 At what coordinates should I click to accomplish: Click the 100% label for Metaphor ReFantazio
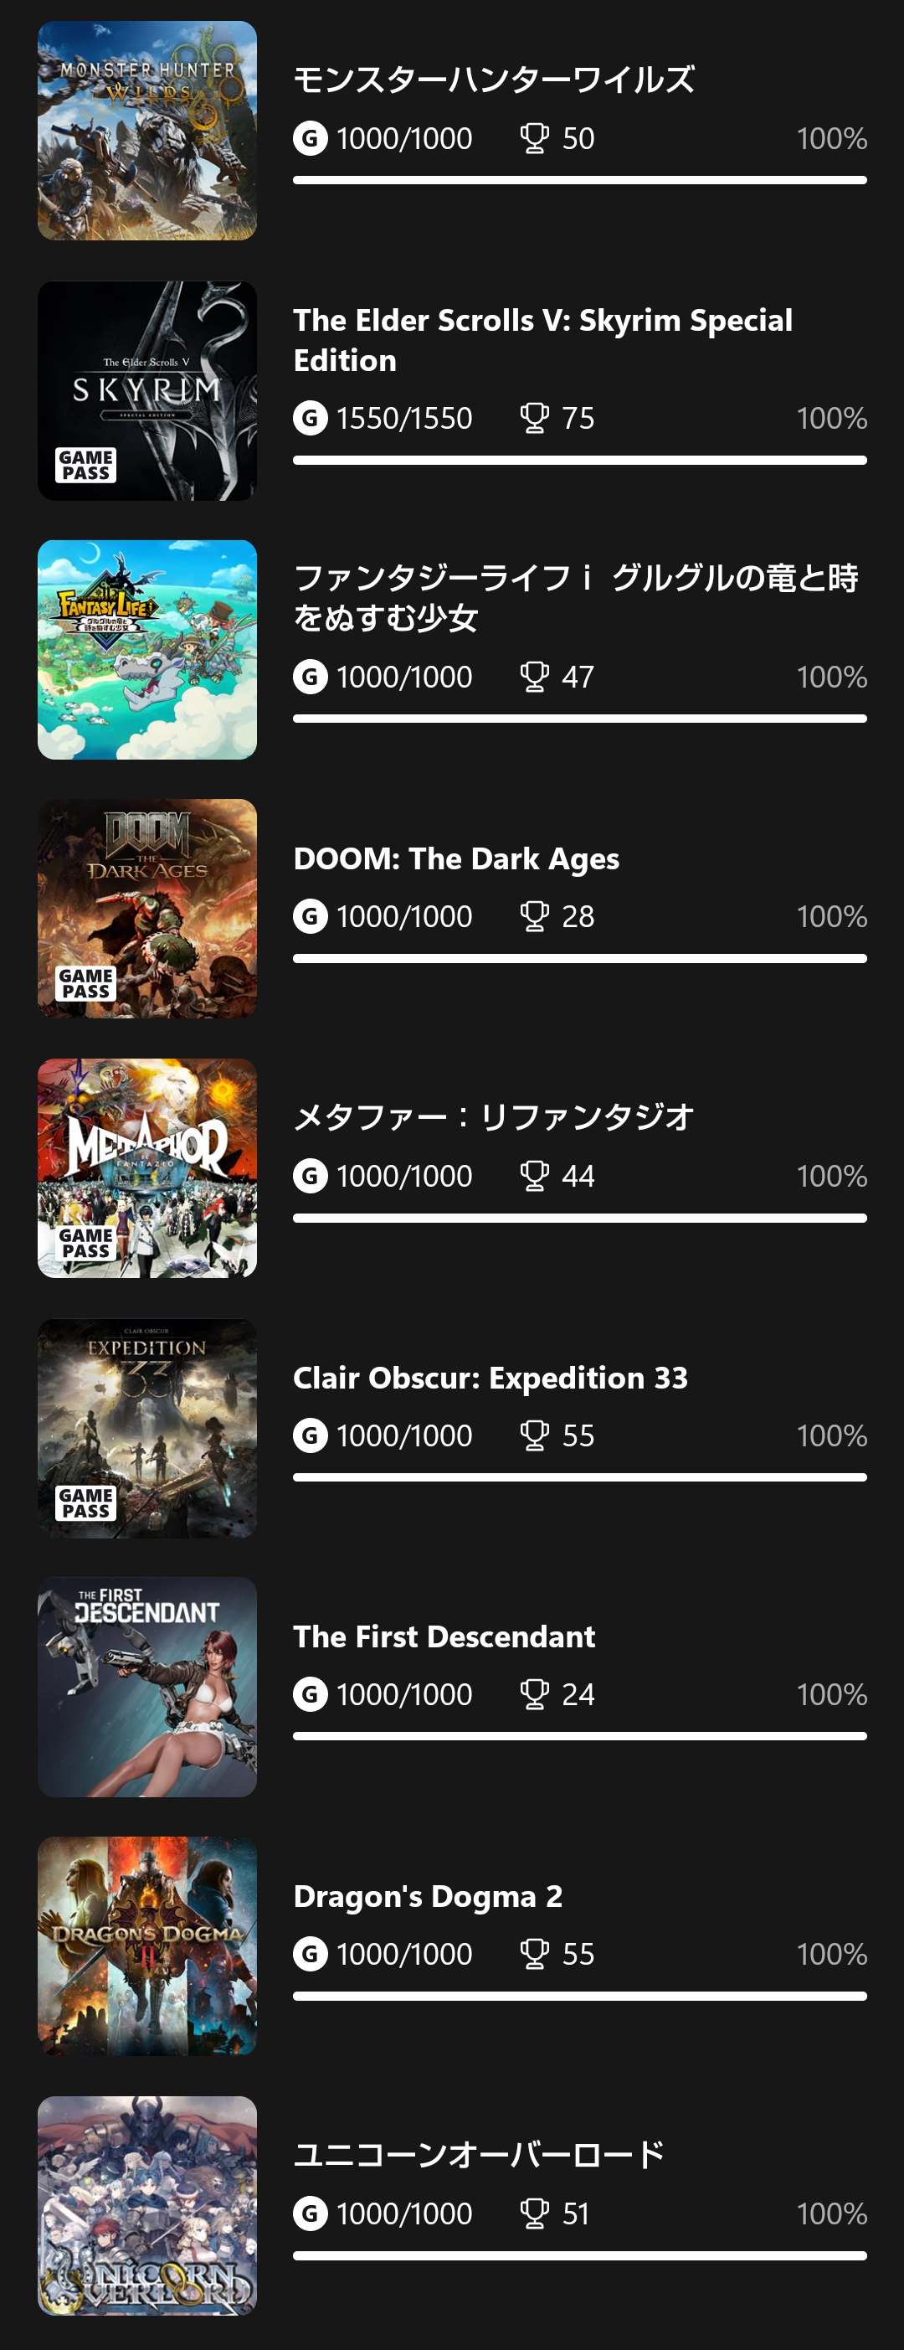831,1176
